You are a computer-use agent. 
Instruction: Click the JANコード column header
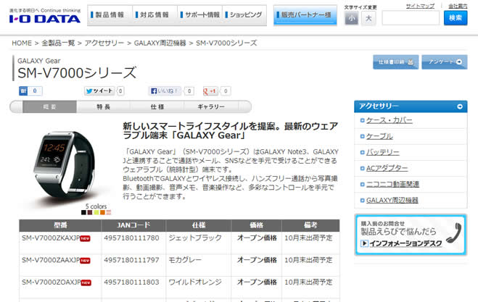coord(133,225)
